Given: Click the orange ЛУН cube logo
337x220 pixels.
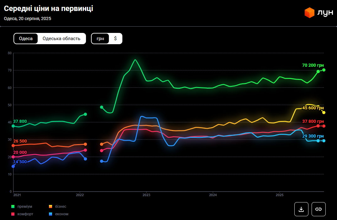Looking at the screenshot, I should pyautogui.click(x=309, y=13).
